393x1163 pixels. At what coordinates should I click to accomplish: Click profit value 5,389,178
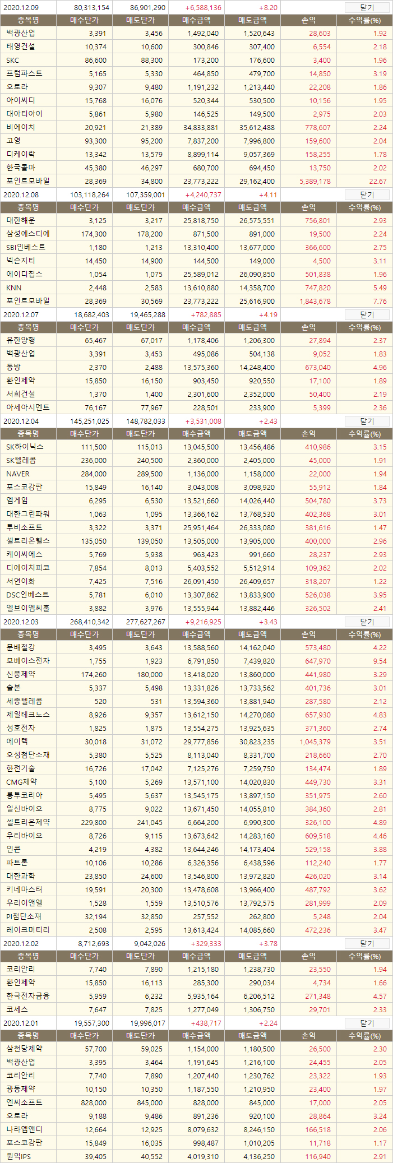coord(315,182)
